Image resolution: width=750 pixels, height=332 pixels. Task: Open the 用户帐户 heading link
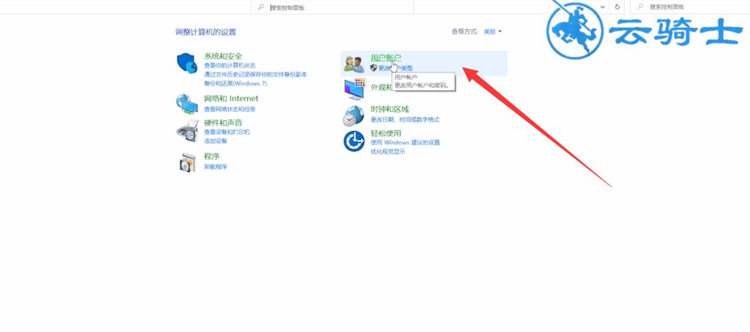coord(386,58)
